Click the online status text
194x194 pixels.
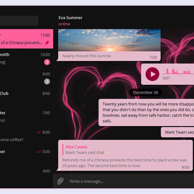pos(64,24)
